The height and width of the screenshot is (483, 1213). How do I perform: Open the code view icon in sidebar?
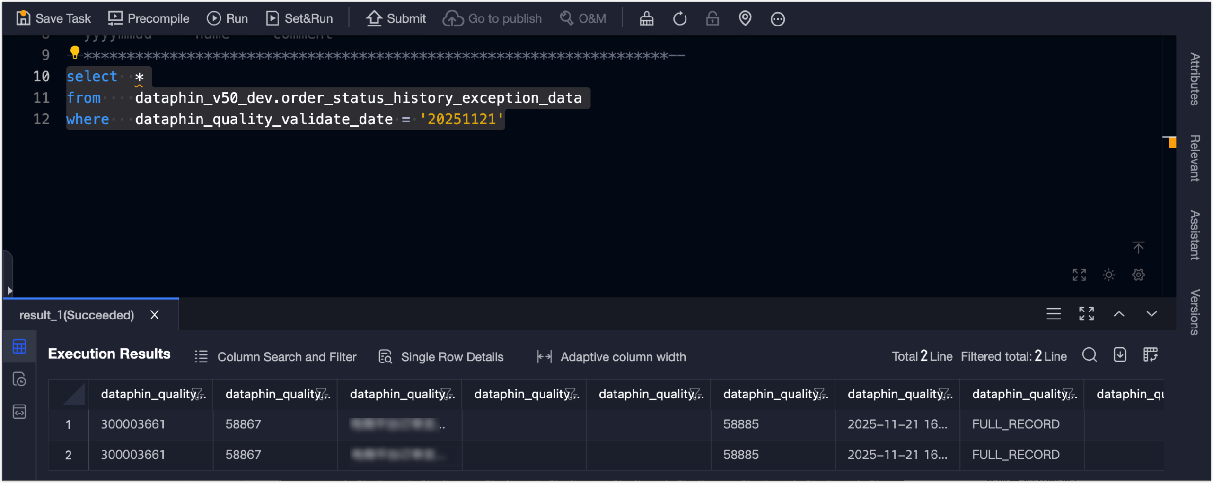click(19, 412)
